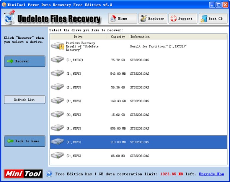
Task: Select the G: NTFS drive icon
Action: 57,155
